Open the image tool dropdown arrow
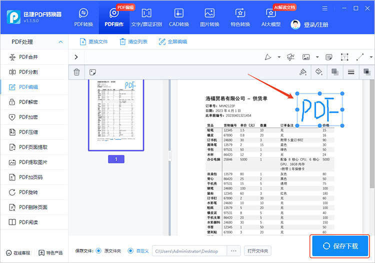 [317, 57]
